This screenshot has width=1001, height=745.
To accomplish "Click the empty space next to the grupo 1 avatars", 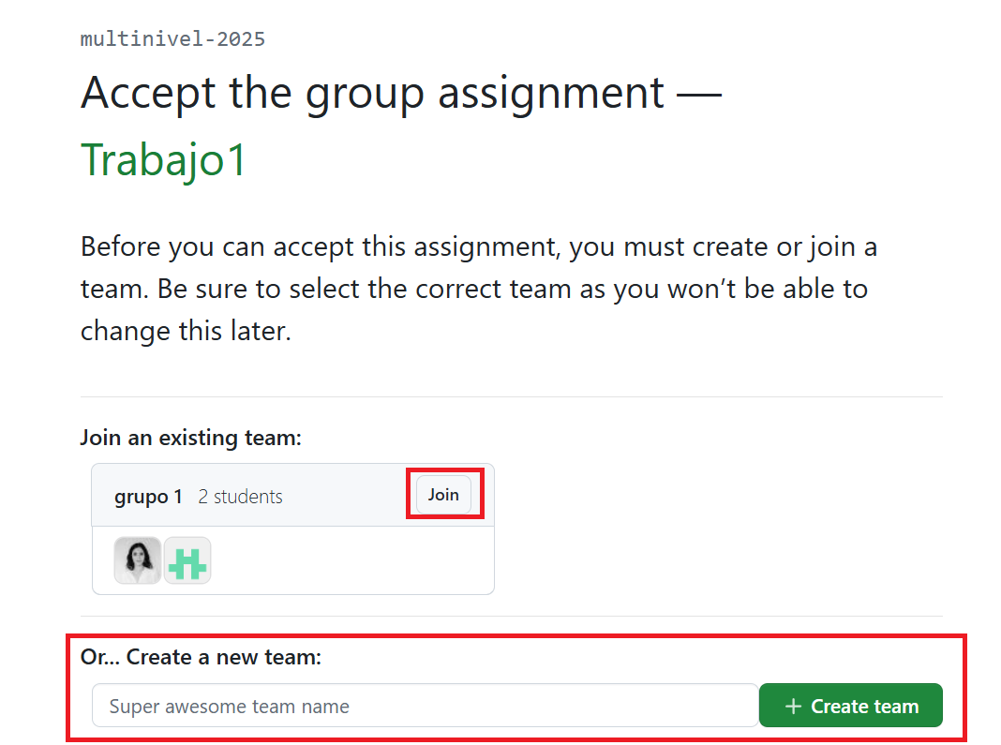I will [x=351, y=560].
